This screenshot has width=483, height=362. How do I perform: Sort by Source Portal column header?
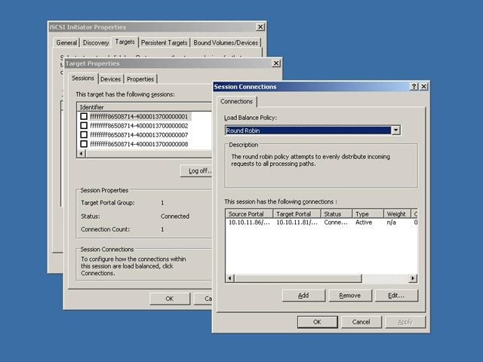coord(249,213)
